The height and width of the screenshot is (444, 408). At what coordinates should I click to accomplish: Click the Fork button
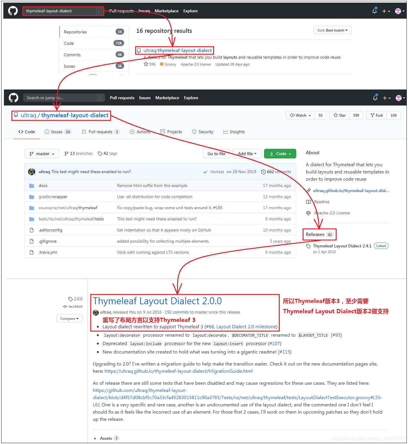tap(377, 115)
